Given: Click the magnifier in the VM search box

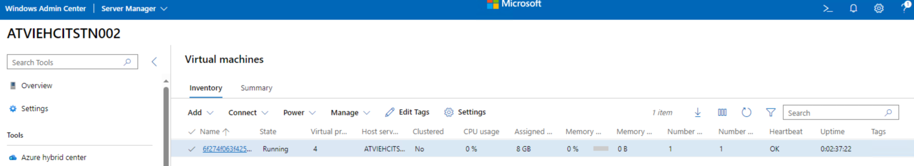Looking at the screenshot, I should click(x=889, y=112).
